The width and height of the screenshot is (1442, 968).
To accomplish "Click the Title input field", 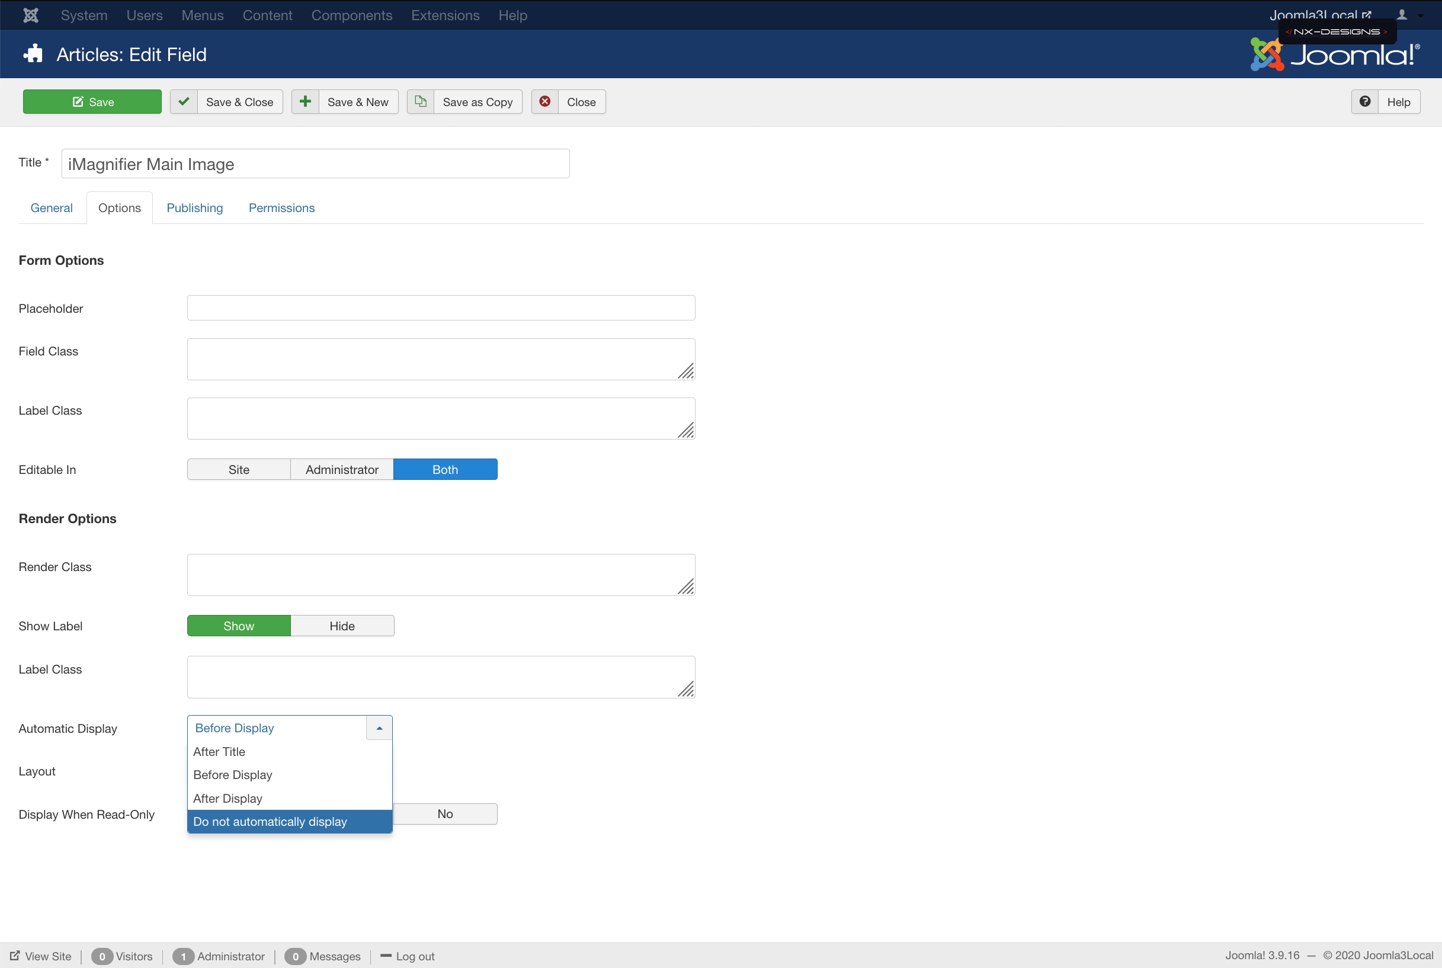I will click(x=315, y=164).
